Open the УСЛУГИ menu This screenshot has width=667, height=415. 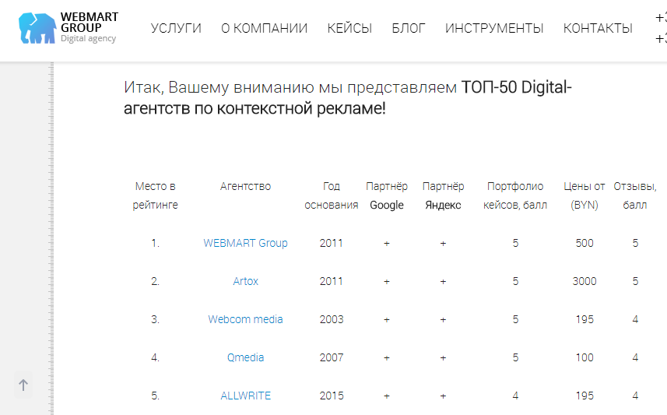click(x=176, y=28)
